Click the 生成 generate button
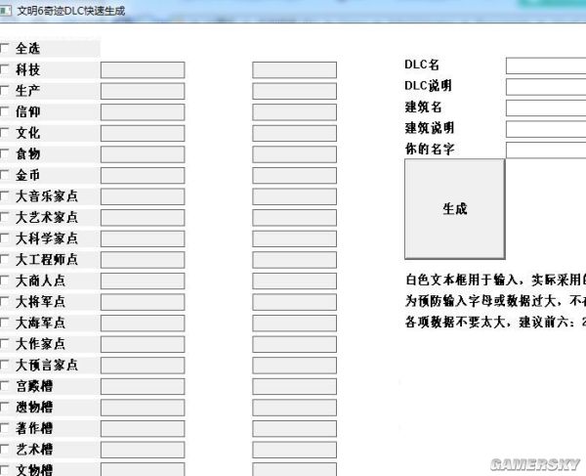 click(x=455, y=208)
